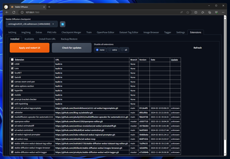Reload the page with browser refresh
Screen dimensions: 230x159
(x=14, y=12)
